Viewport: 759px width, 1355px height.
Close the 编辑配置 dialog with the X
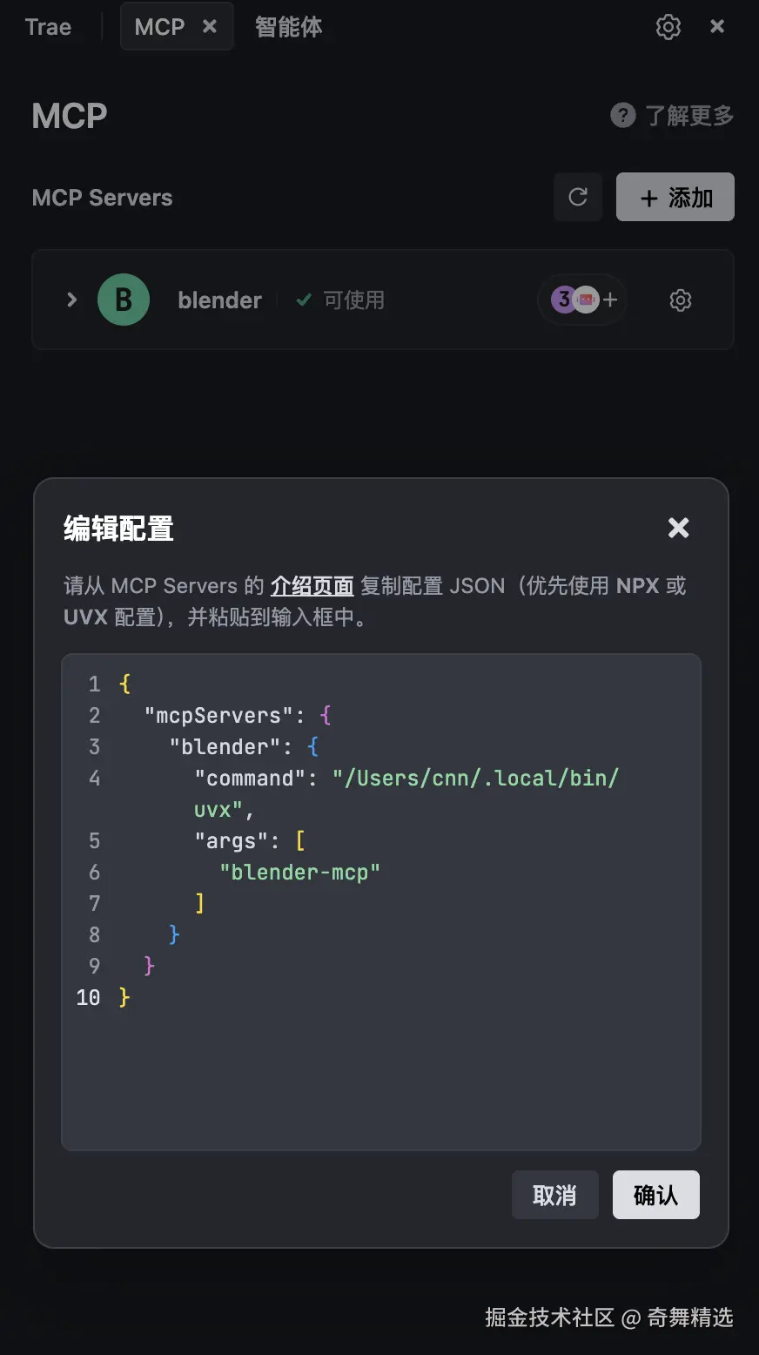[x=678, y=528]
